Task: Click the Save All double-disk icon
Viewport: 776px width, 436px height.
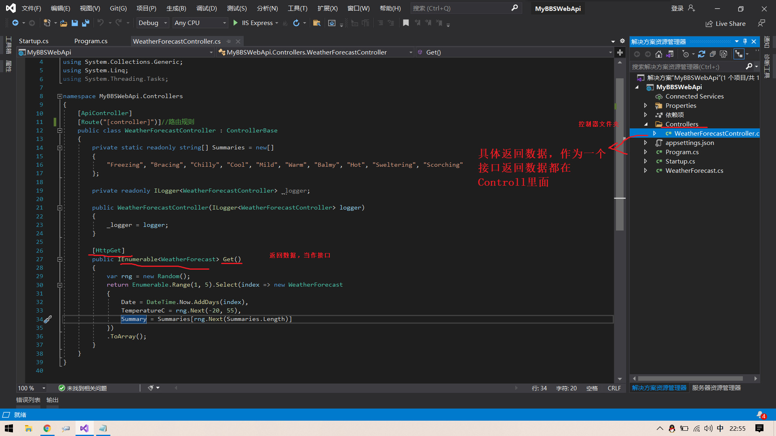Action: click(85, 23)
